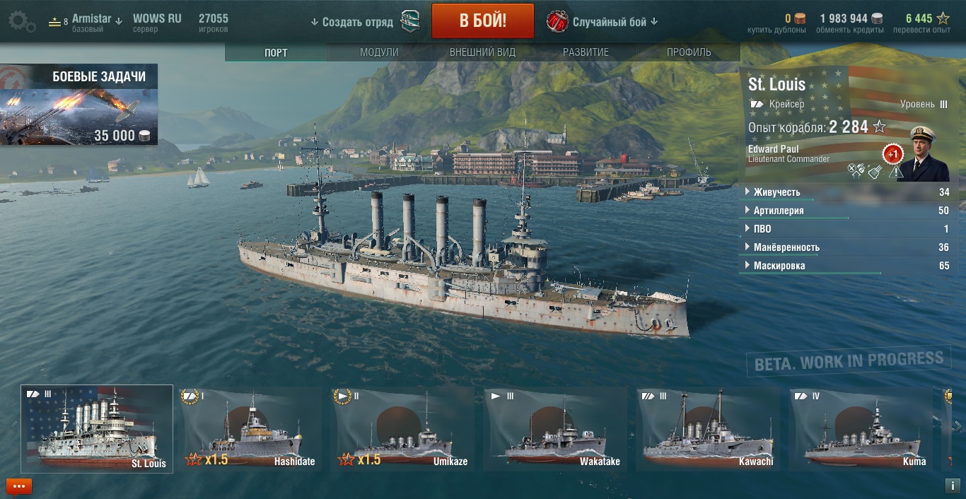Click the ship experience star icon
This screenshot has width=966, height=499.
(879, 127)
